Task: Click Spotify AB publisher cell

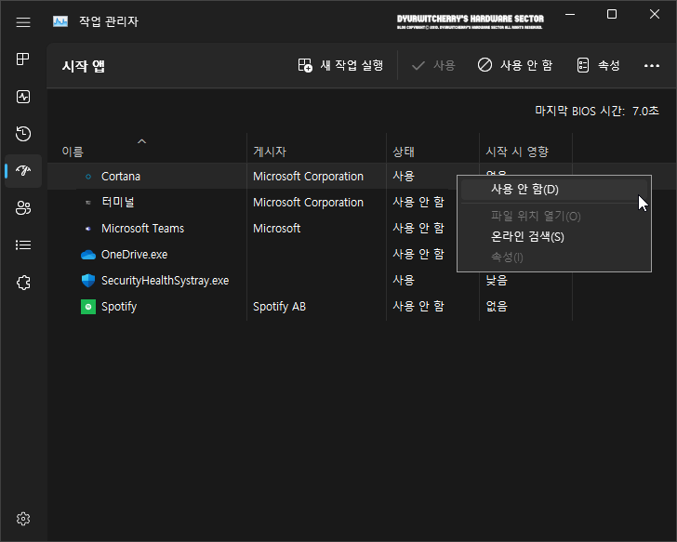Action: point(279,307)
